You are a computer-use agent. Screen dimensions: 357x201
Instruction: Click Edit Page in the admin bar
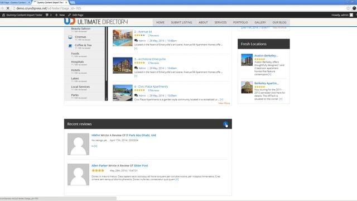76,15
